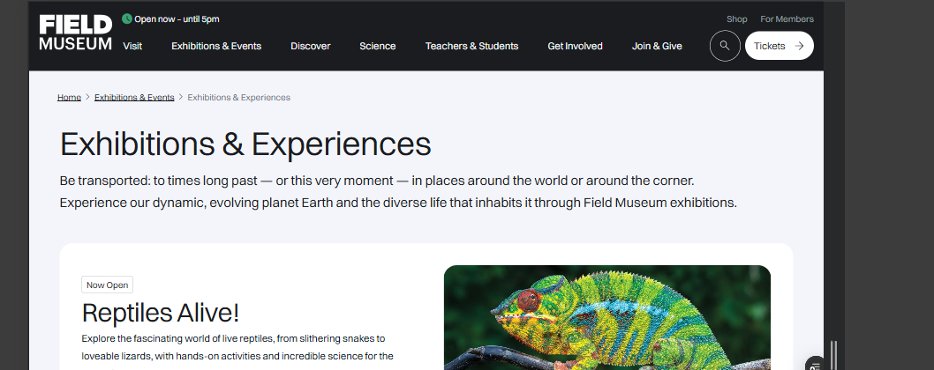Click the "Open now – until 5pm" hours text
Screen dimensions: 934x370
tap(177, 18)
